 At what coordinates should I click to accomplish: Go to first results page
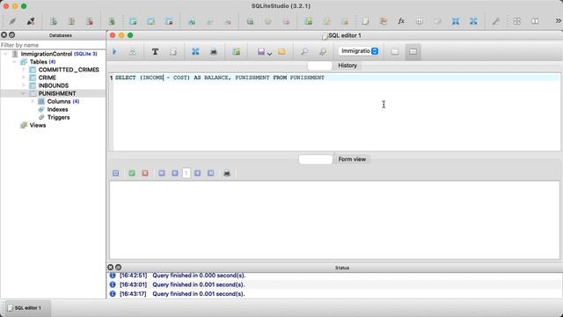tap(162, 173)
